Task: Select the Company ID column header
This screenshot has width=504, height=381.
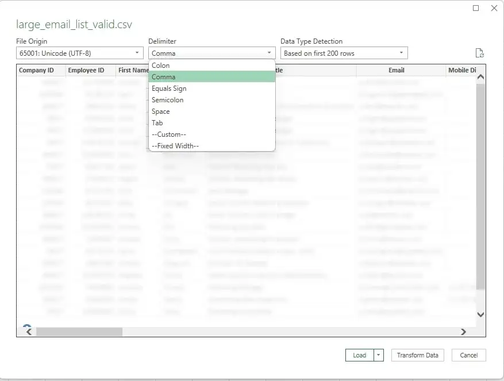Action: click(x=36, y=70)
